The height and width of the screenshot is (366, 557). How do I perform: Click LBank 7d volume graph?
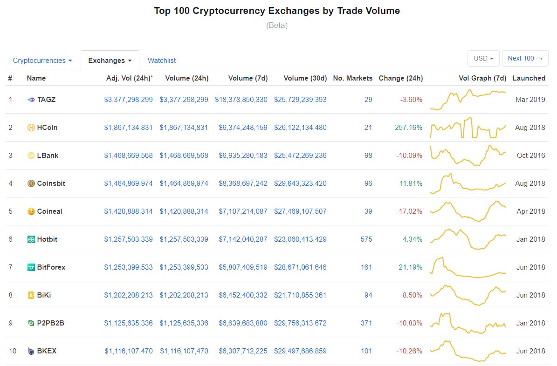click(468, 156)
